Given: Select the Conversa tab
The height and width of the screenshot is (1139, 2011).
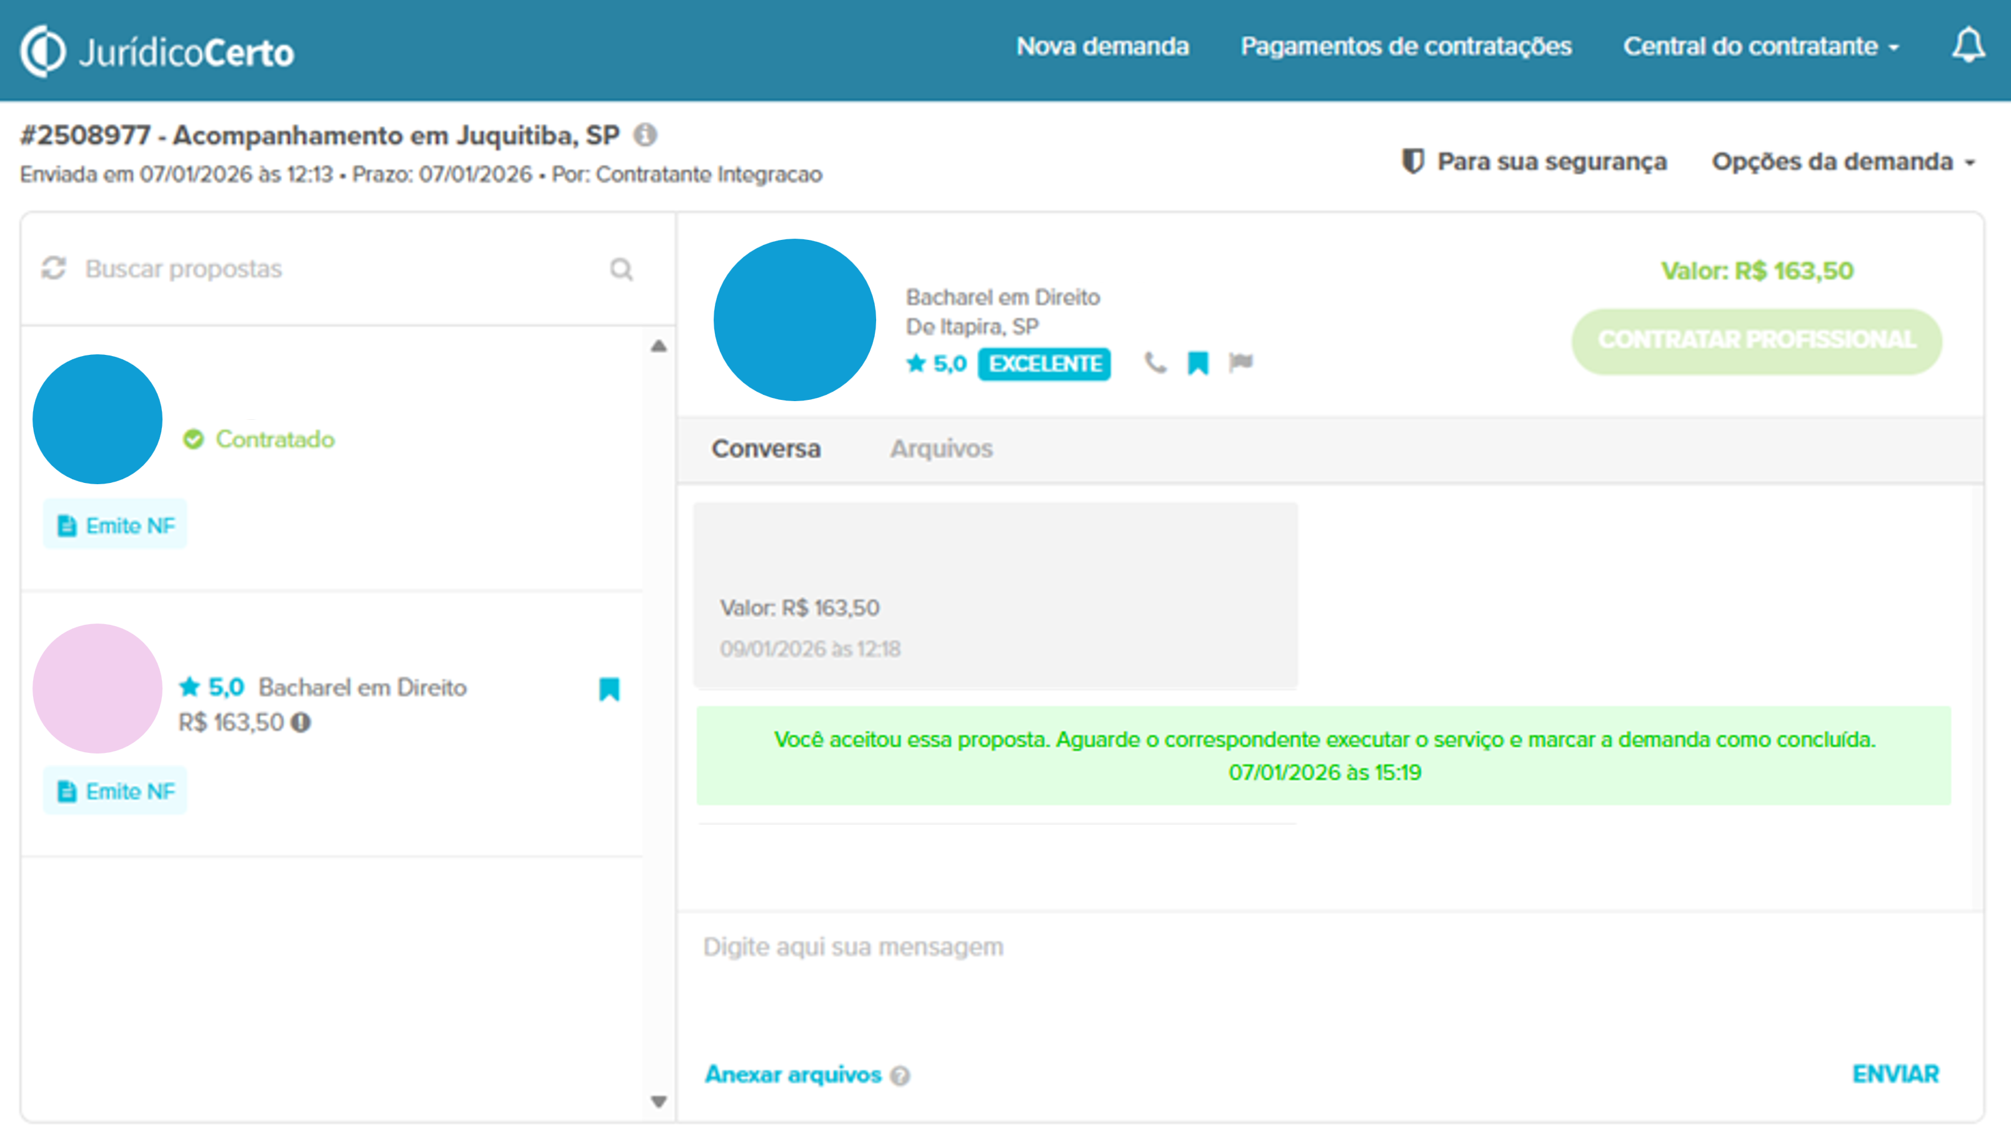Looking at the screenshot, I should click(x=766, y=448).
